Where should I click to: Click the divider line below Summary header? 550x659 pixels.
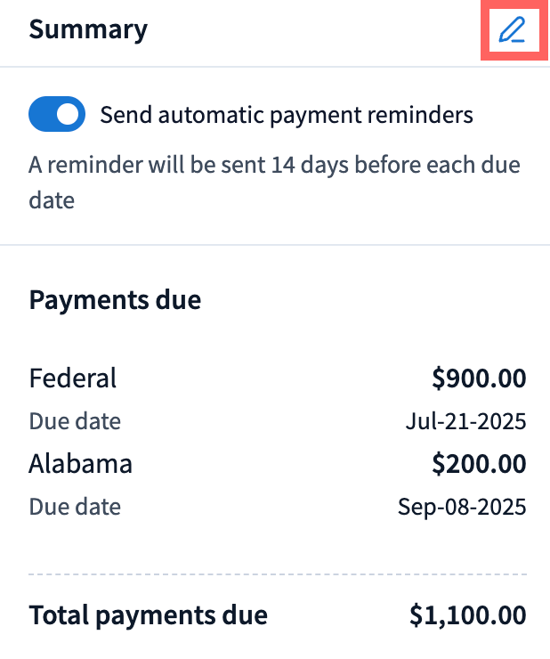(x=275, y=67)
